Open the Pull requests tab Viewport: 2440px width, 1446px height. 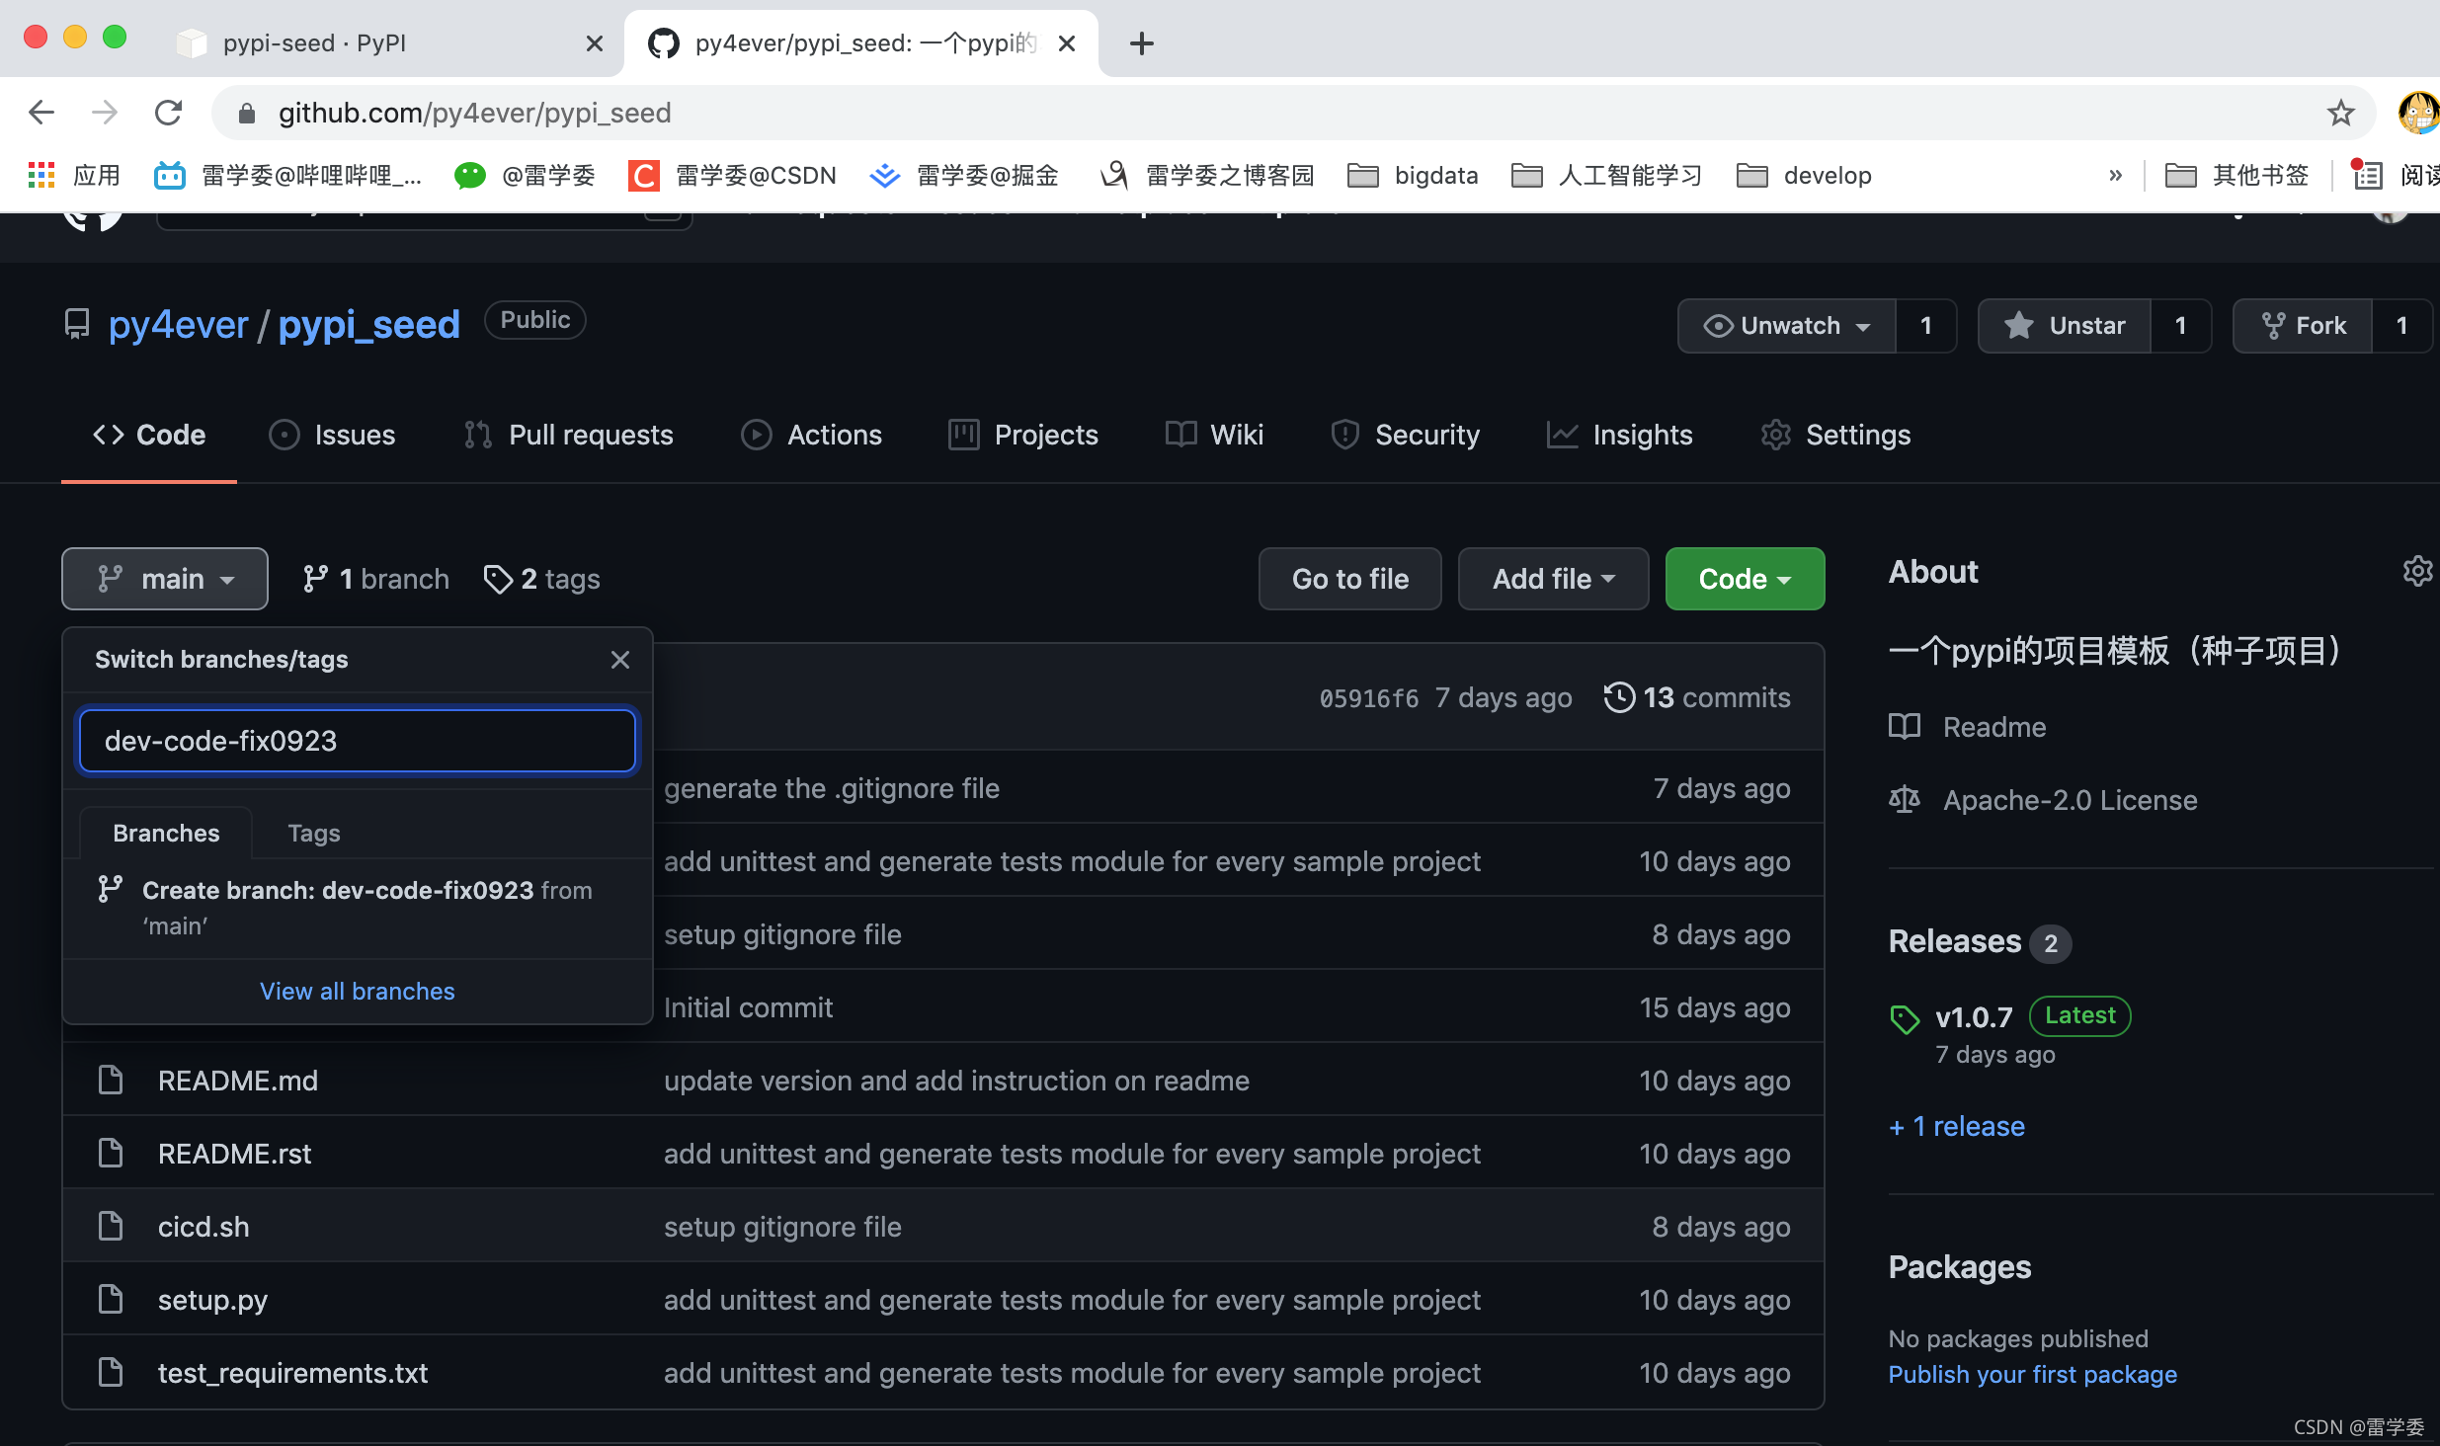tap(569, 435)
